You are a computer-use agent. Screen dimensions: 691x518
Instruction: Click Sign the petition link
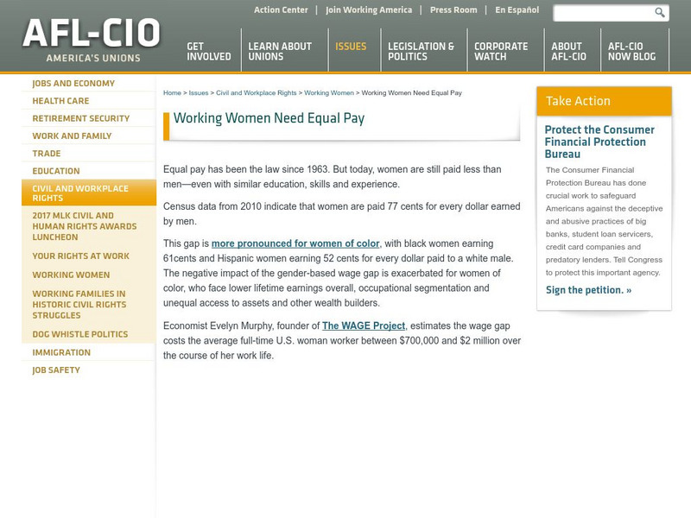pos(588,290)
